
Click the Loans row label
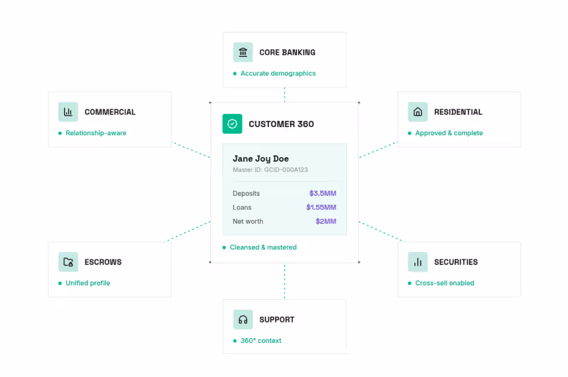242,208
